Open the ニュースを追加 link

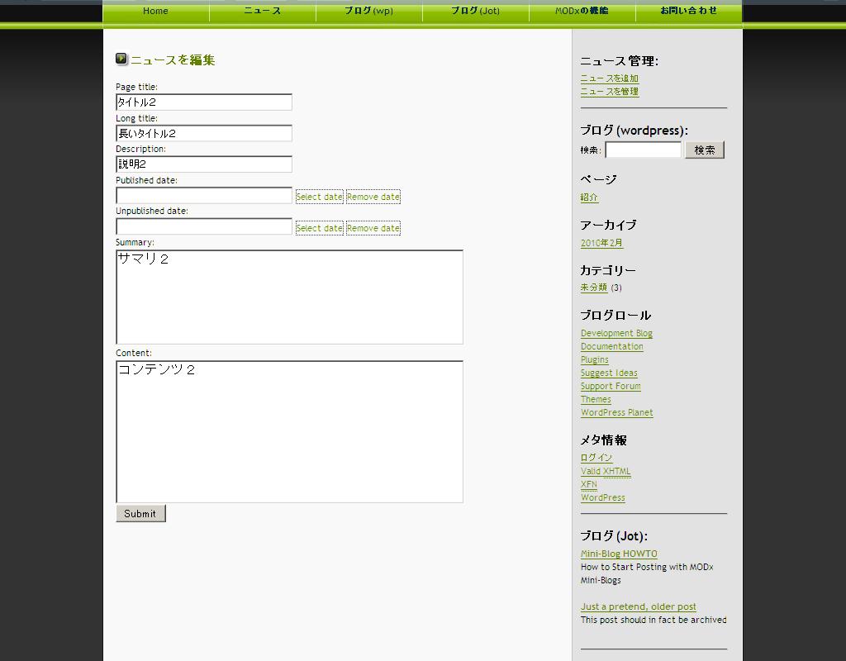coord(609,78)
